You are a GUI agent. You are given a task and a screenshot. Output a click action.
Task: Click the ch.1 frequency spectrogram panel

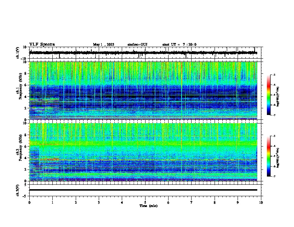point(145,91)
